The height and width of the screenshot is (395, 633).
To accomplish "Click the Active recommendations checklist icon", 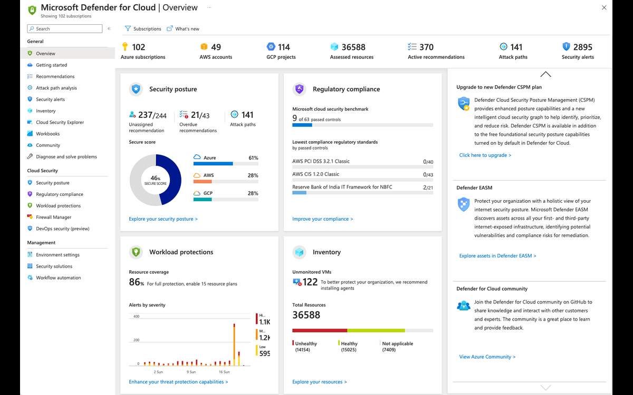I will 412,47.
